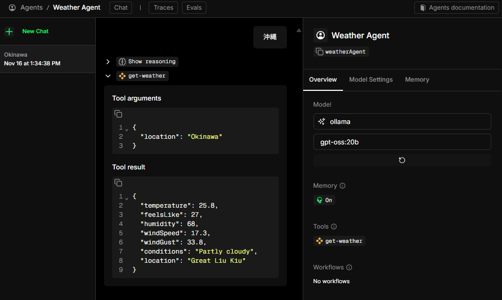Open Agents documentation
Viewport: 502px width, 300px height.
coord(457,8)
